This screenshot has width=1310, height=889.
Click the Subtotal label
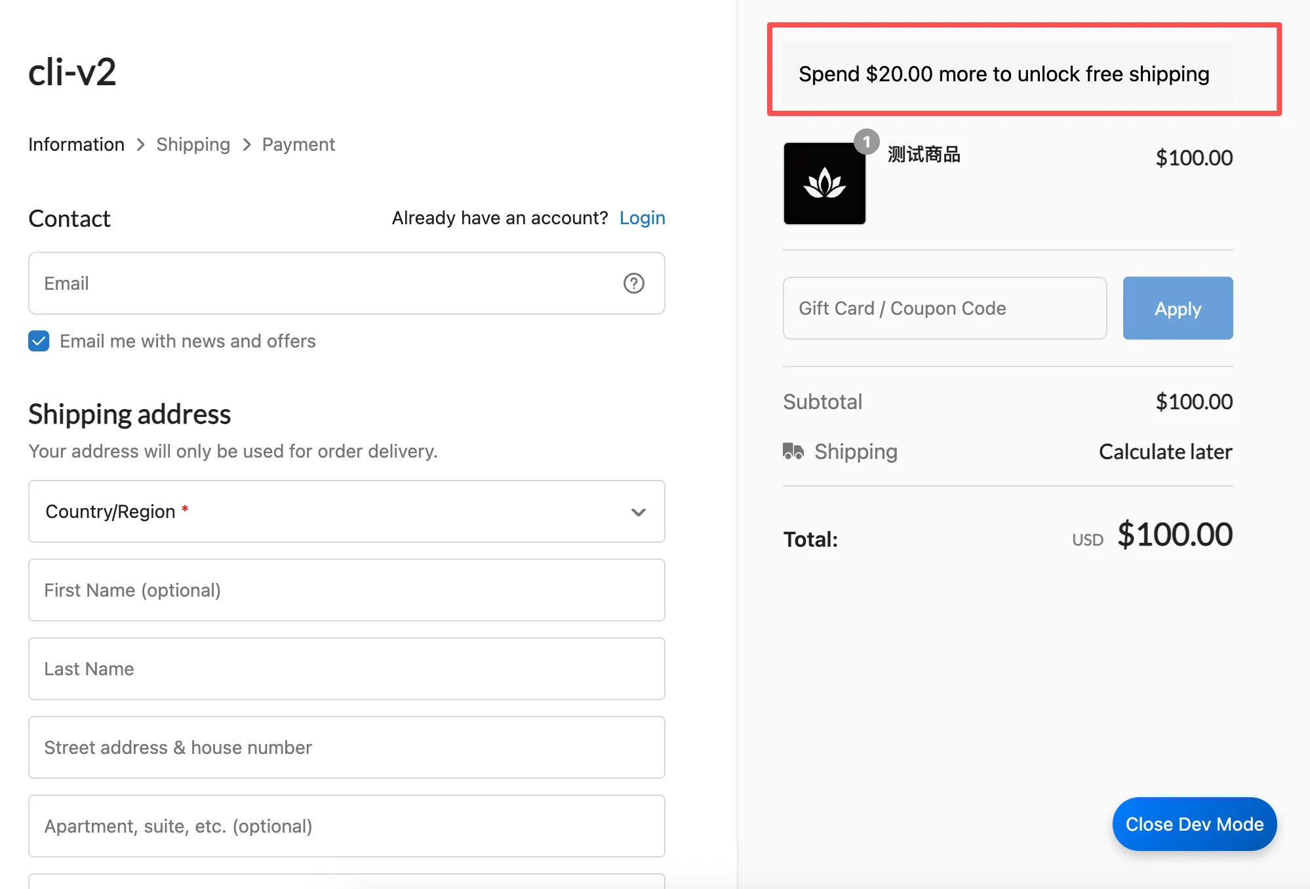822,401
